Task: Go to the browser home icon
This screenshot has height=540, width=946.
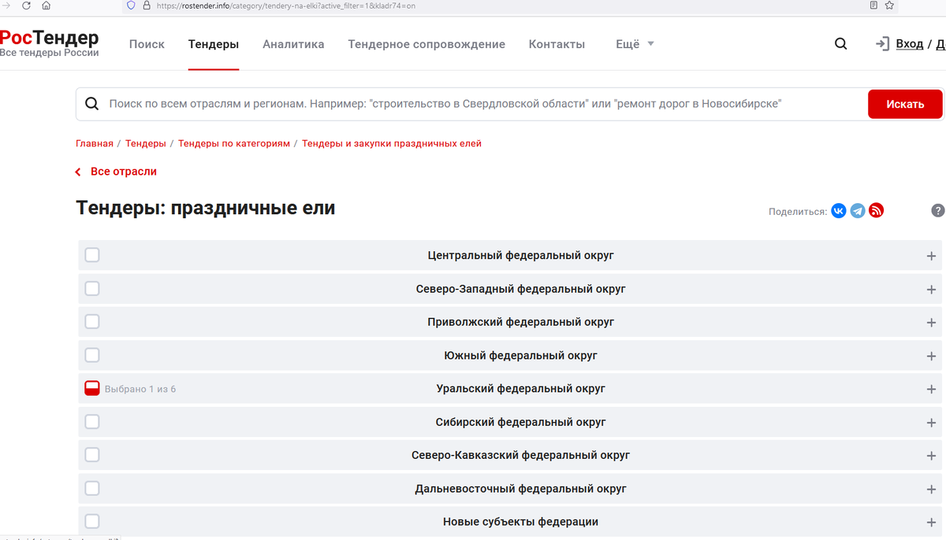Action: [x=46, y=6]
